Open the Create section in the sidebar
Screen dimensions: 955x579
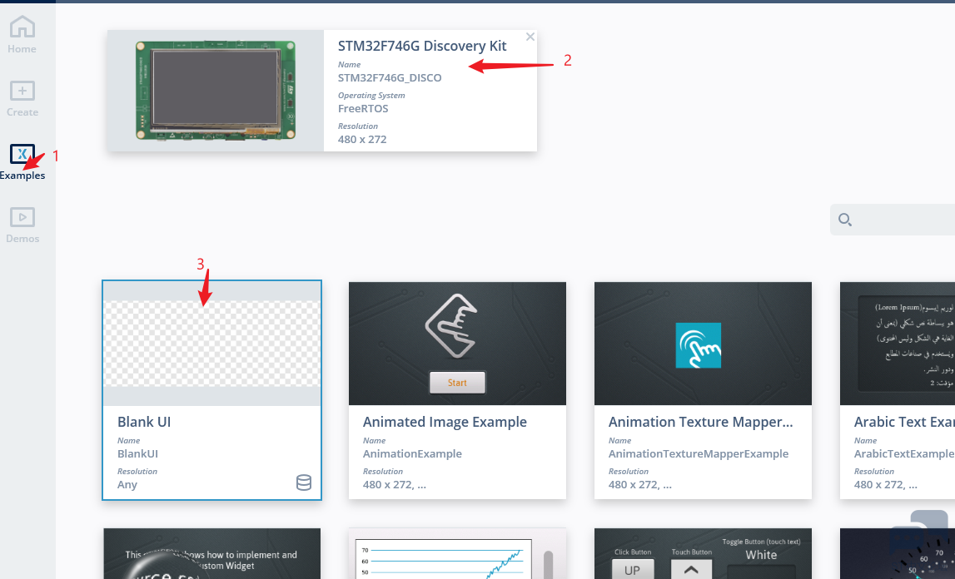click(22, 99)
